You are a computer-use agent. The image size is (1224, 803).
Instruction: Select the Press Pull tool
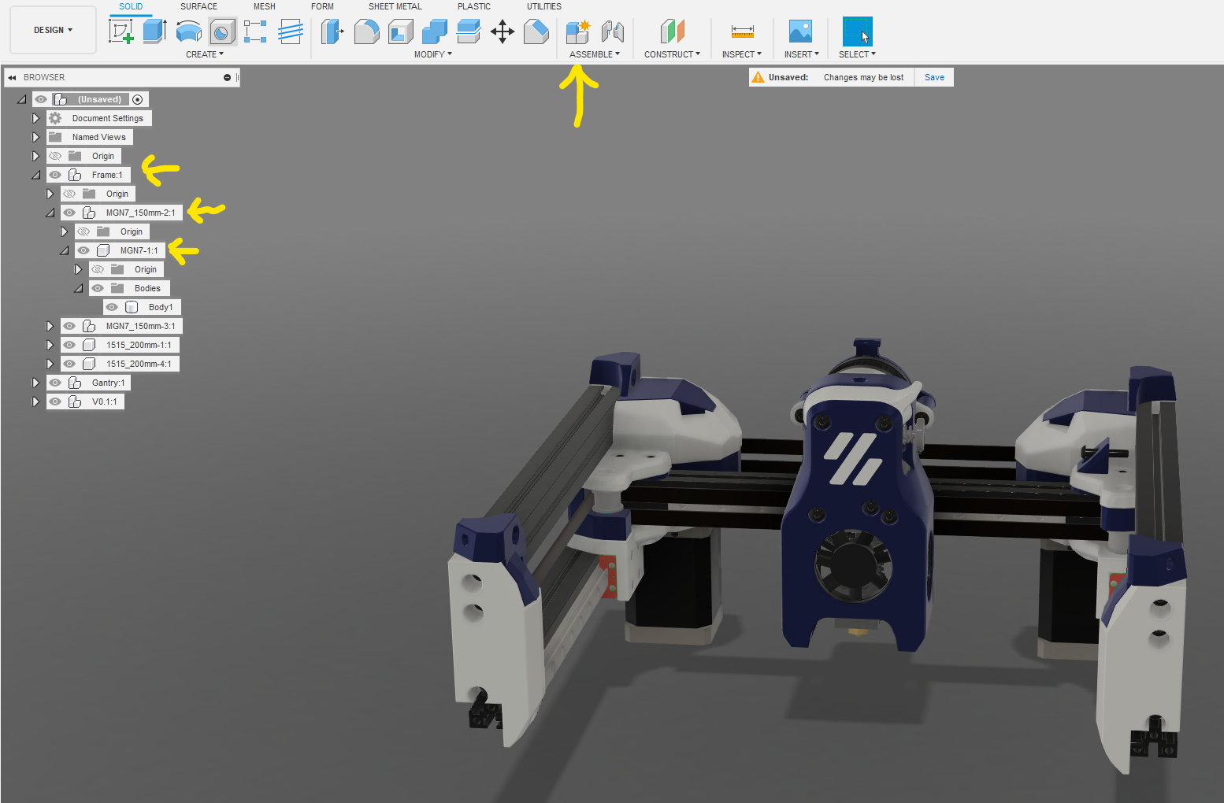tap(332, 31)
